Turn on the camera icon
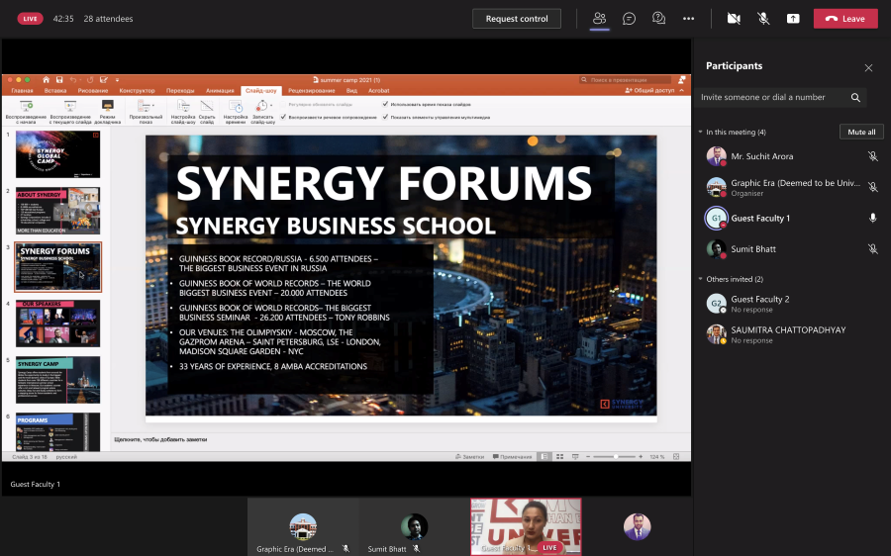 [734, 19]
